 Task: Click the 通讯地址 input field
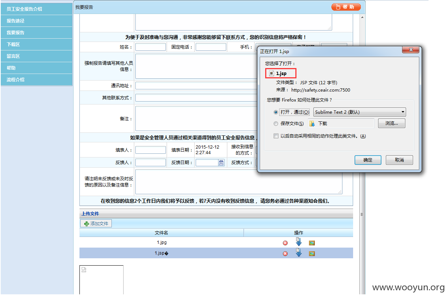[196, 86]
